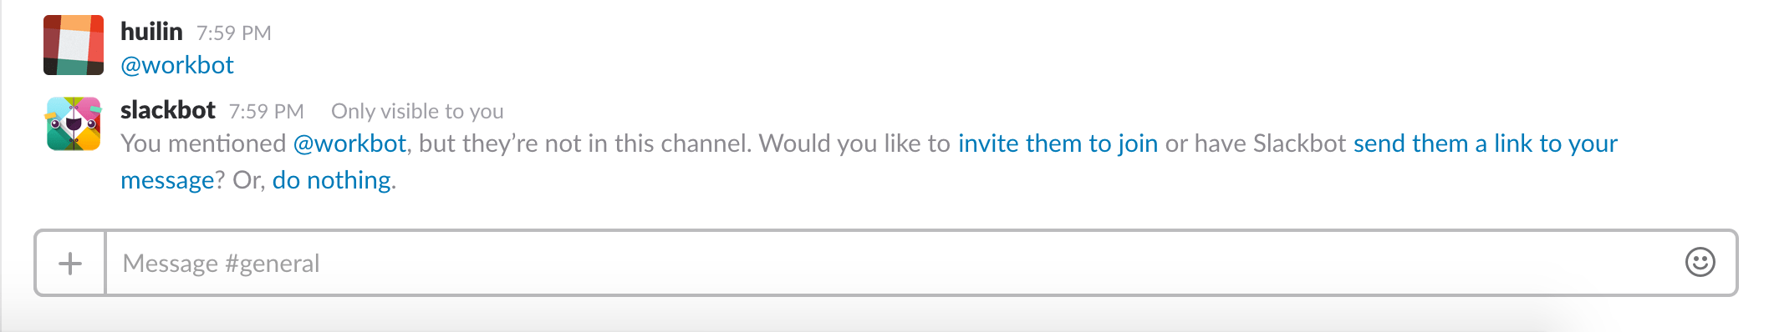Open the slackbot username profile
The image size is (1769, 332).
[168, 110]
